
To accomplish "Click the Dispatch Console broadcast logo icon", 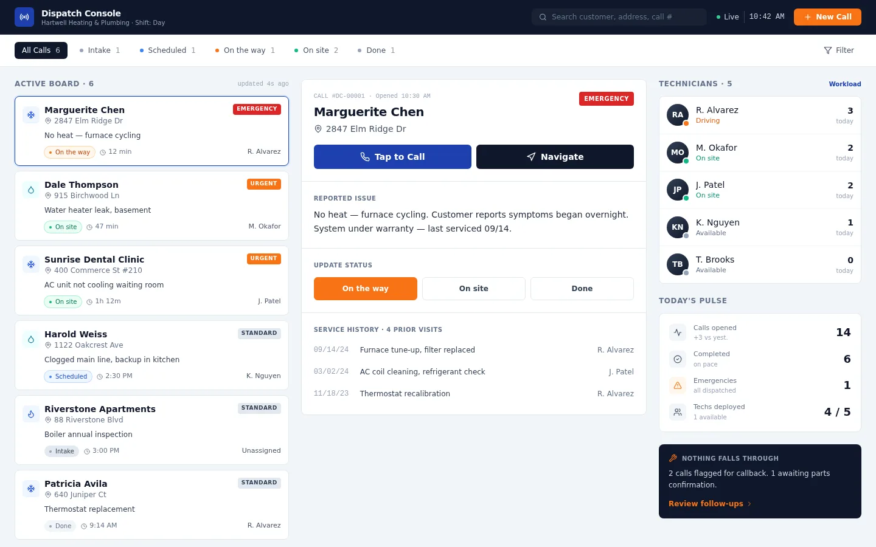I will [24, 17].
